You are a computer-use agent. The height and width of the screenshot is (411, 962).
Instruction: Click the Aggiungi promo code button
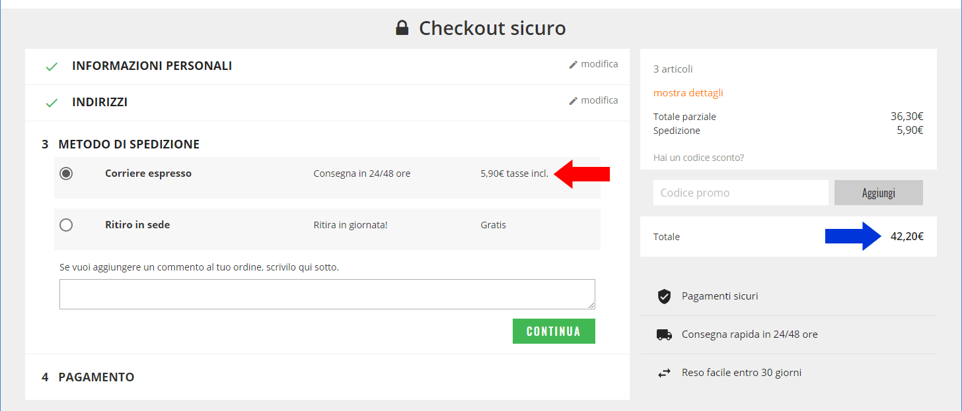878,193
